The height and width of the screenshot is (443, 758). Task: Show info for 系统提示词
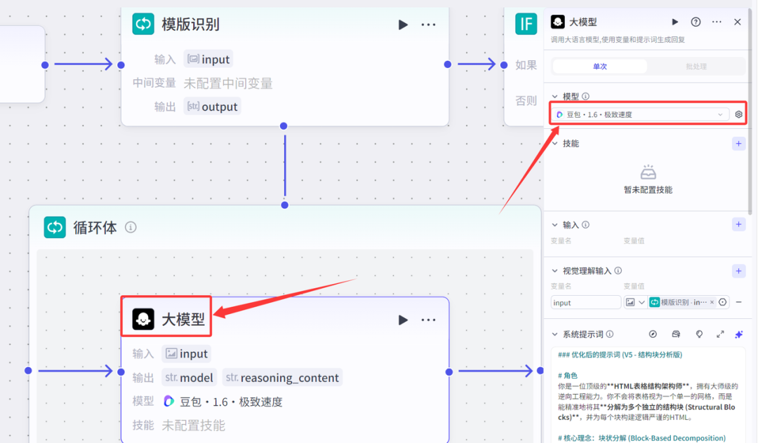610,334
